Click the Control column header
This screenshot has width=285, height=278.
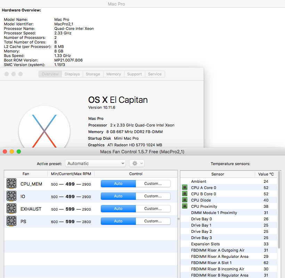[x=136, y=174]
